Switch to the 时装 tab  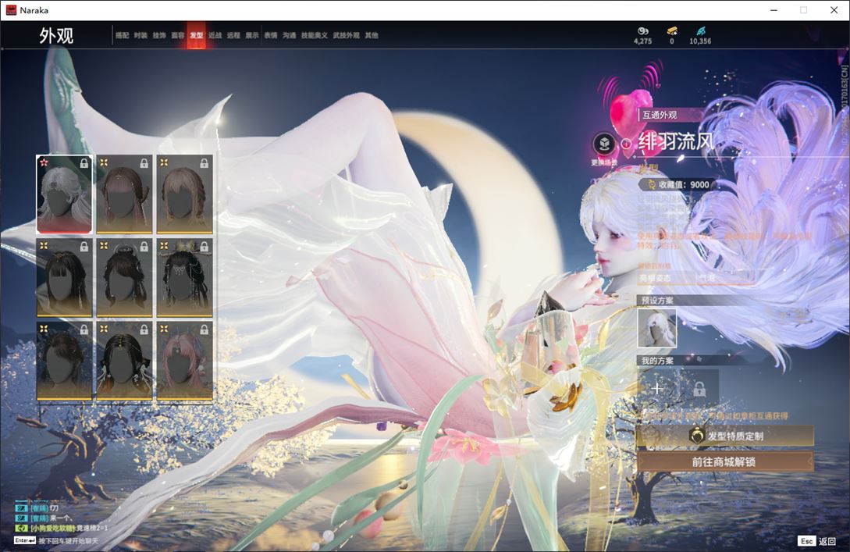140,35
